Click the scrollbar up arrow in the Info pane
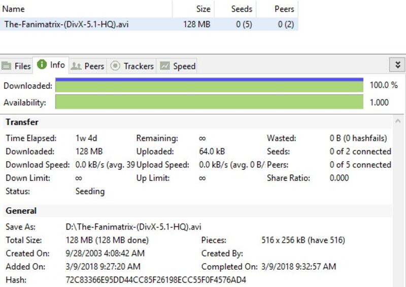 point(399,122)
